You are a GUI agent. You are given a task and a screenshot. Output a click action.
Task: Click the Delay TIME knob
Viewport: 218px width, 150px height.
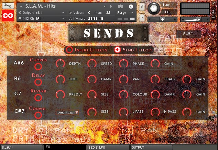pyautogui.click(x=60, y=79)
